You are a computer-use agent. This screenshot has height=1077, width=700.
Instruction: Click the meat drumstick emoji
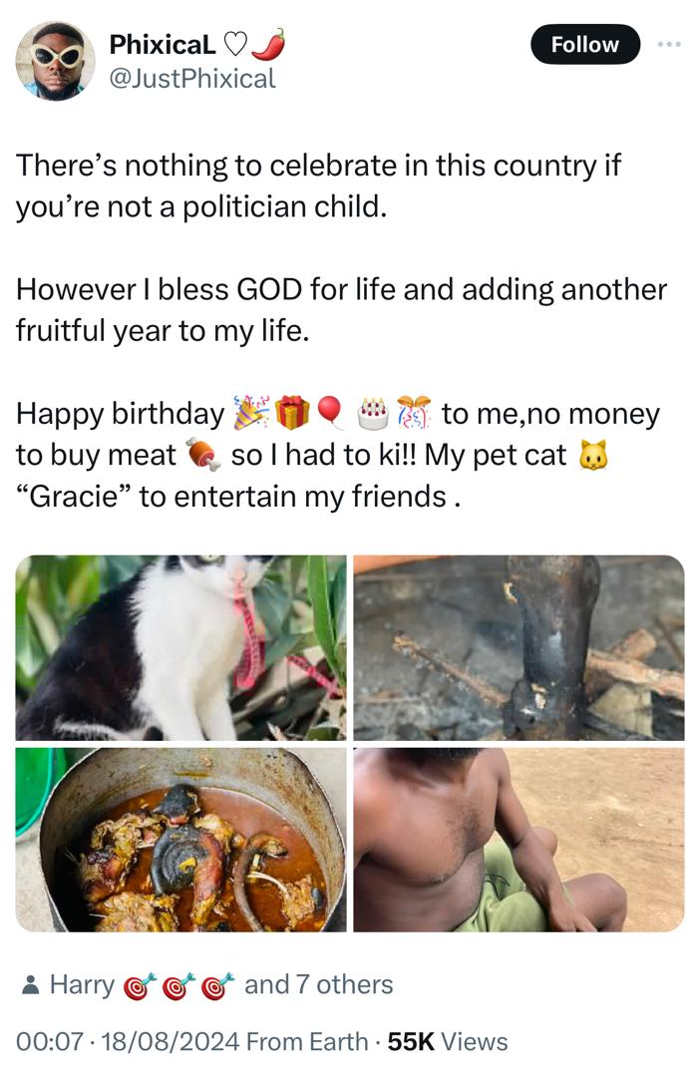point(203,456)
